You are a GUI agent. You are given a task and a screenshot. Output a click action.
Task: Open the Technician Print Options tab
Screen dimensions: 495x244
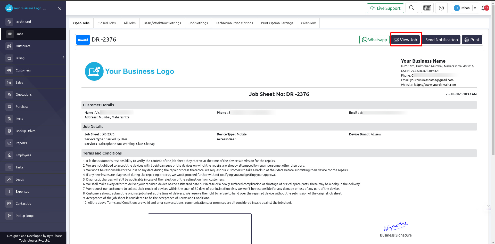[x=234, y=23]
